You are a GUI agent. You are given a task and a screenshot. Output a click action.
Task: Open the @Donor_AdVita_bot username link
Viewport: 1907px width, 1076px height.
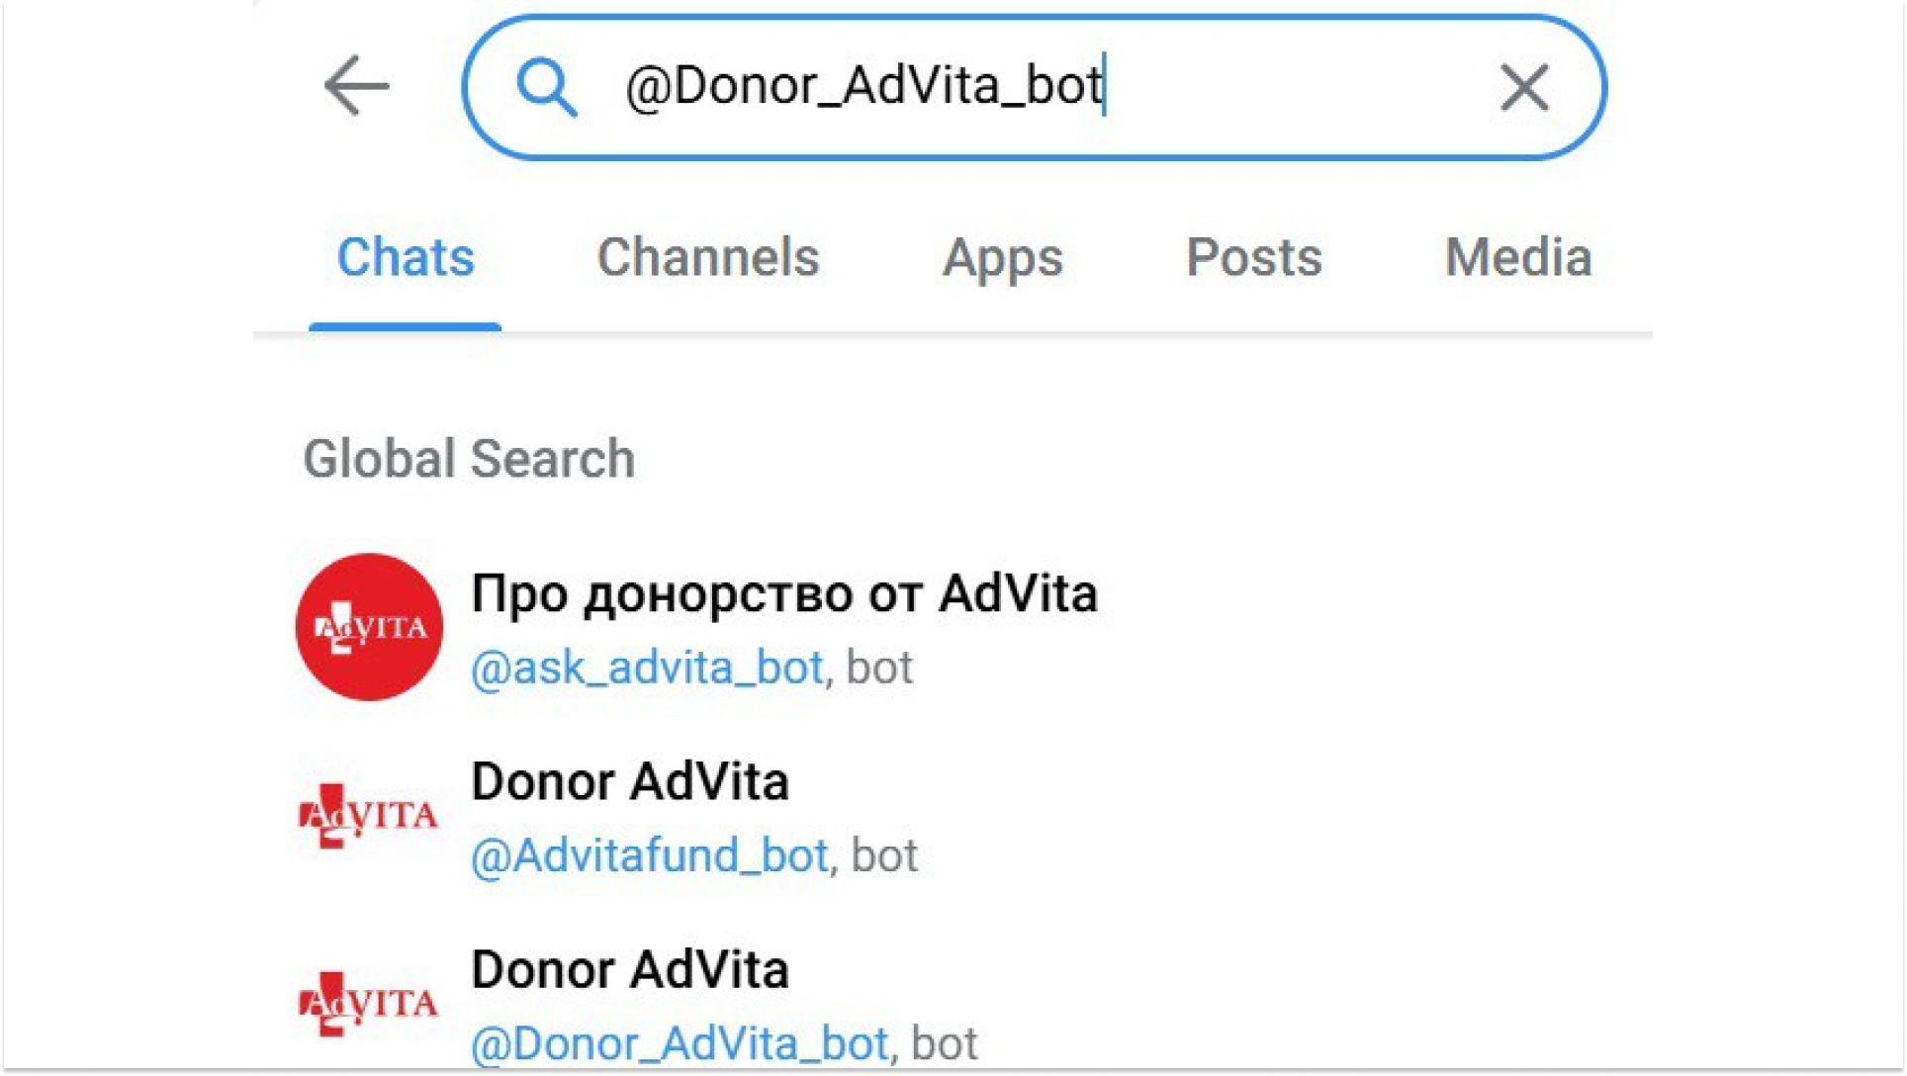[x=678, y=1040]
